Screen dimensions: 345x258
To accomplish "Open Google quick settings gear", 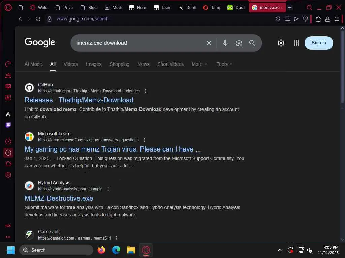I will click(281, 43).
